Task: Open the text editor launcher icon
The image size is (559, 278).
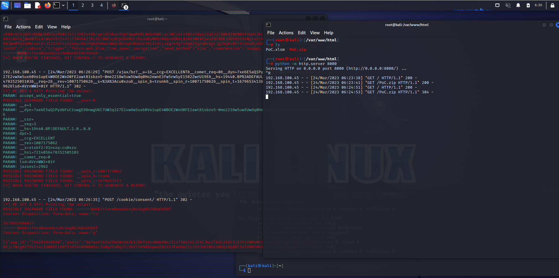Action: [38, 5]
